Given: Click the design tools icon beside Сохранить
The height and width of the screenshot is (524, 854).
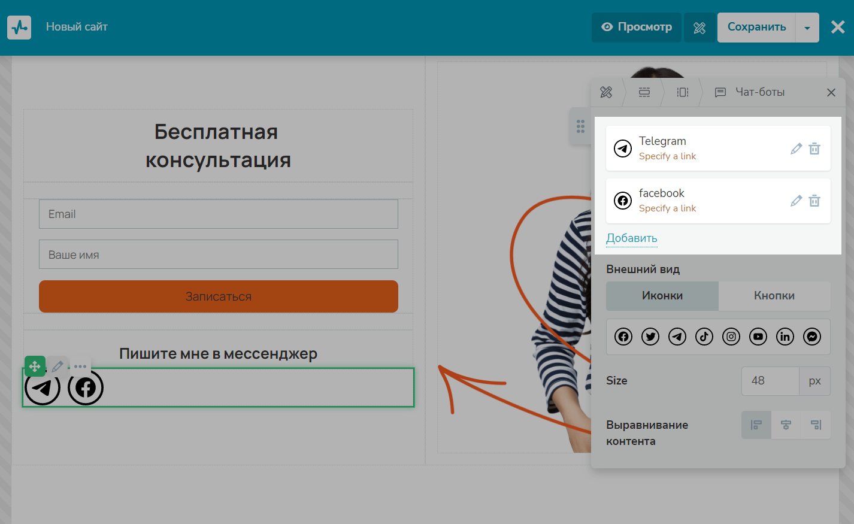Looking at the screenshot, I should (699, 28).
